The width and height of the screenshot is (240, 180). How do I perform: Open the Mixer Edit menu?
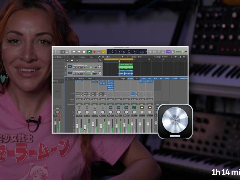(x=74, y=79)
